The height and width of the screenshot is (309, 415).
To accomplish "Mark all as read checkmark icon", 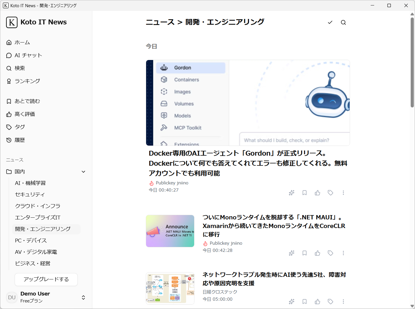I will pyautogui.click(x=330, y=22).
